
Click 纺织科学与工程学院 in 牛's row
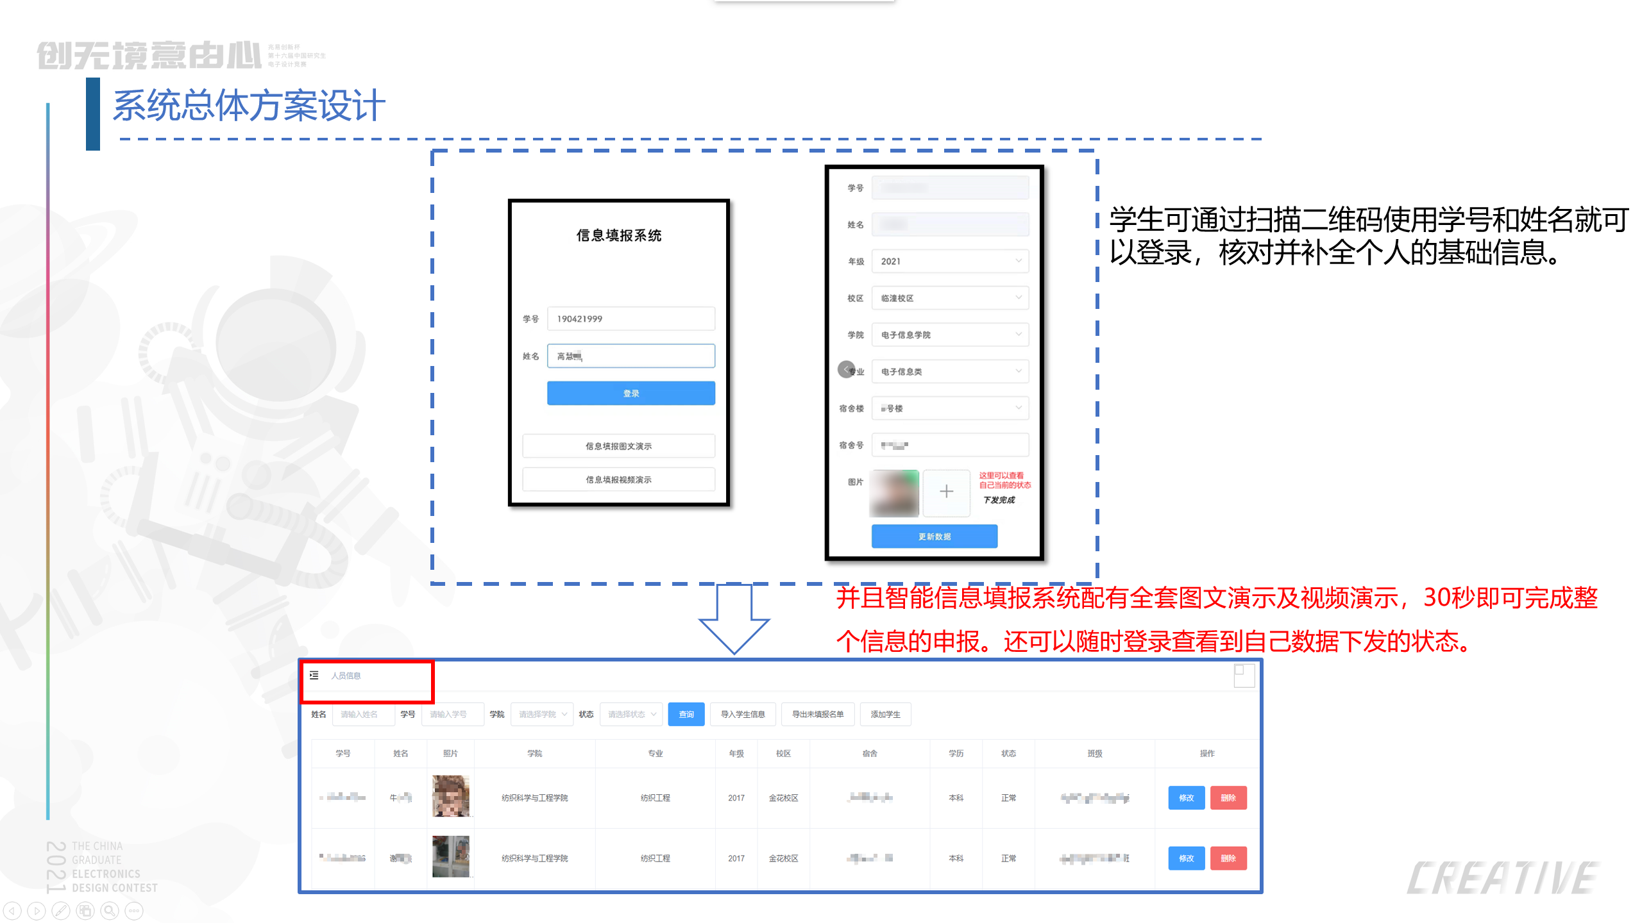[x=535, y=798]
